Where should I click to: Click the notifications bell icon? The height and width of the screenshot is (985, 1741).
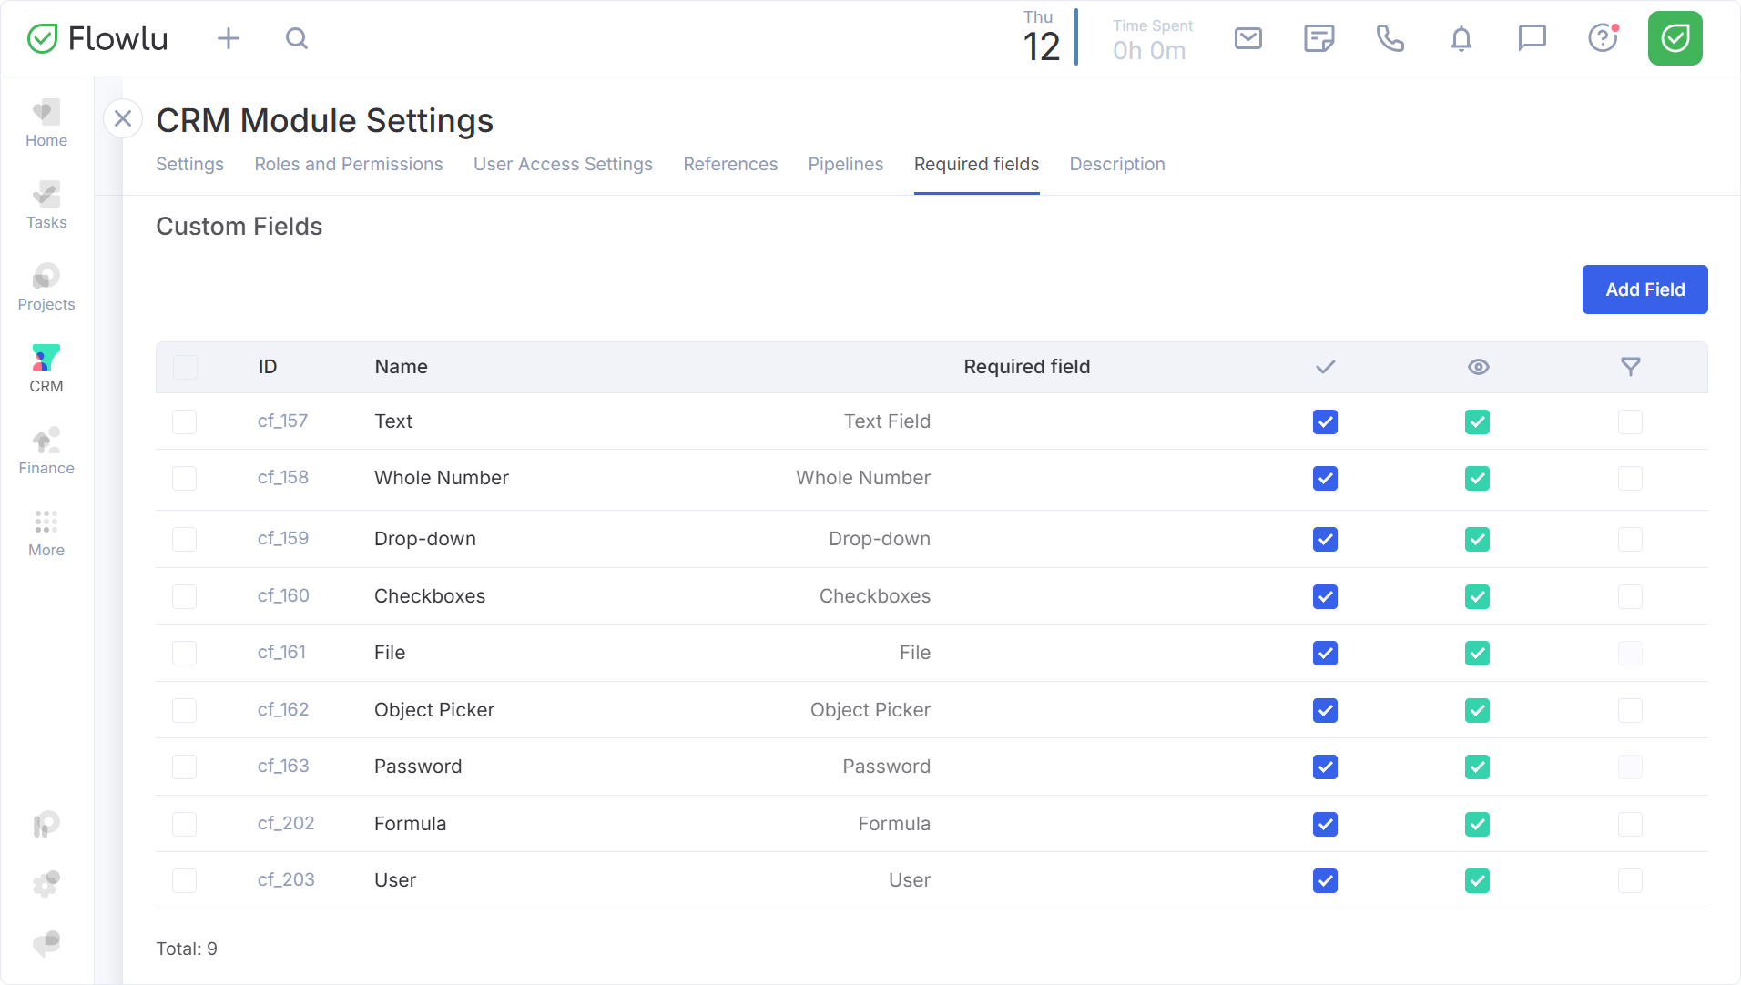1461,38
